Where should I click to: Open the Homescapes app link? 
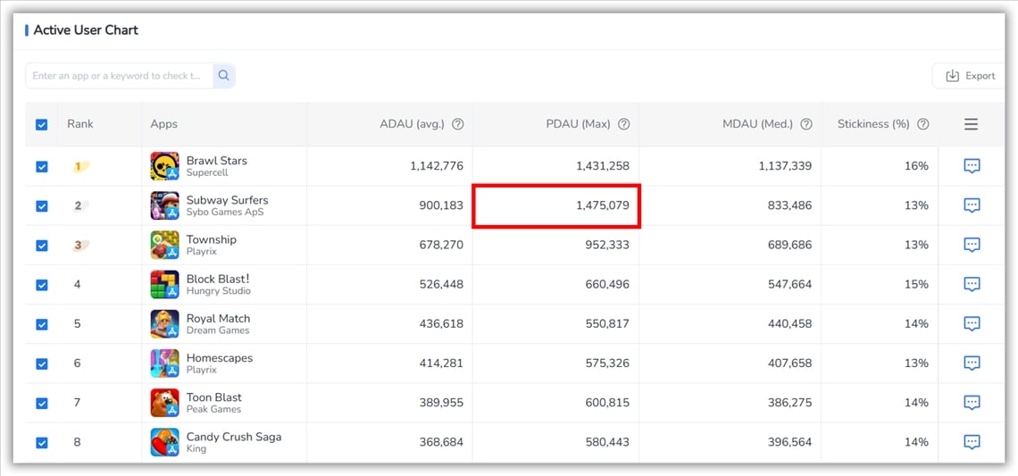click(x=219, y=358)
